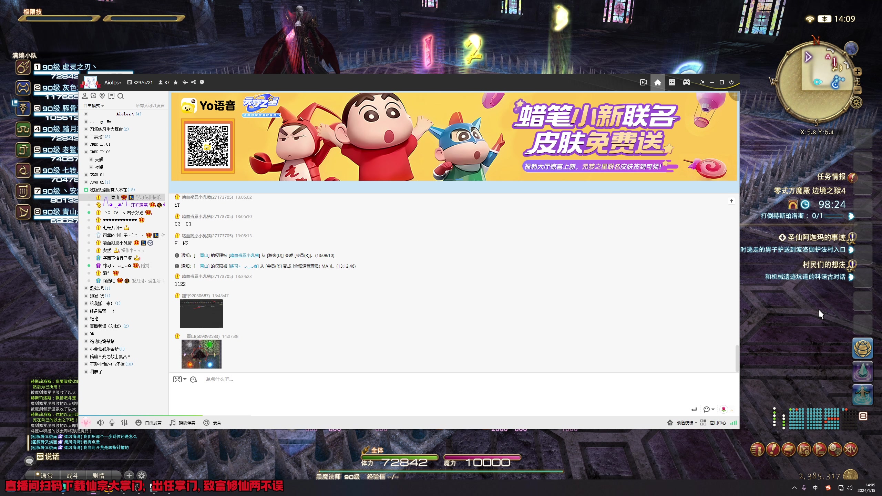Open channel search magnifier icon
Image resolution: width=882 pixels, height=496 pixels.
pyautogui.click(x=121, y=96)
